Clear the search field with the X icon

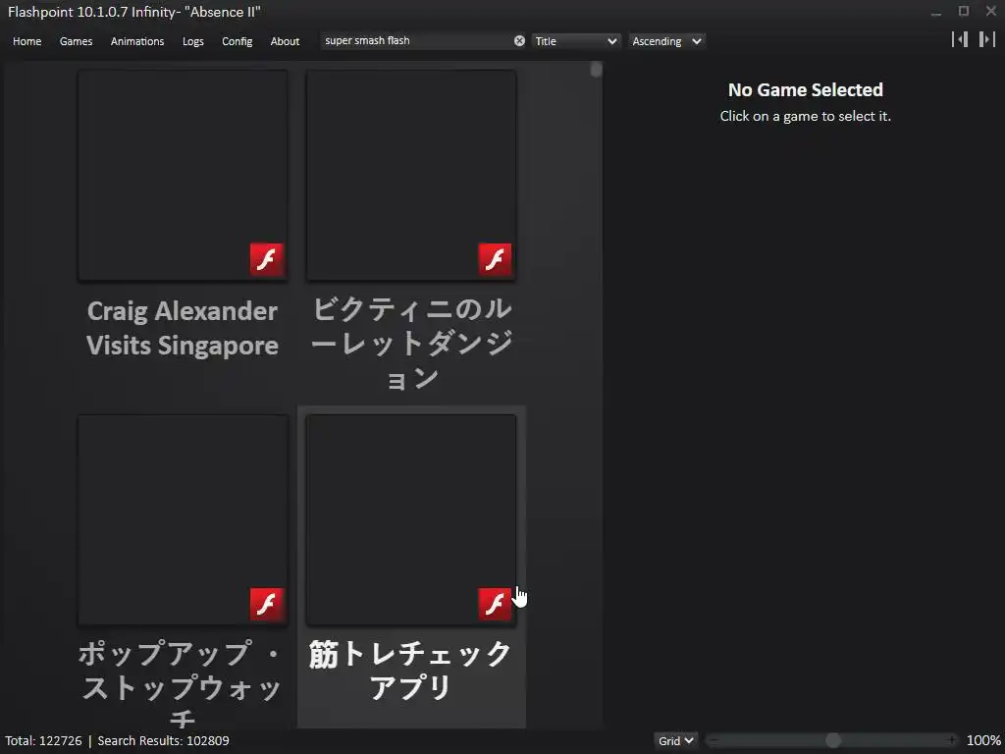coord(519,41)
